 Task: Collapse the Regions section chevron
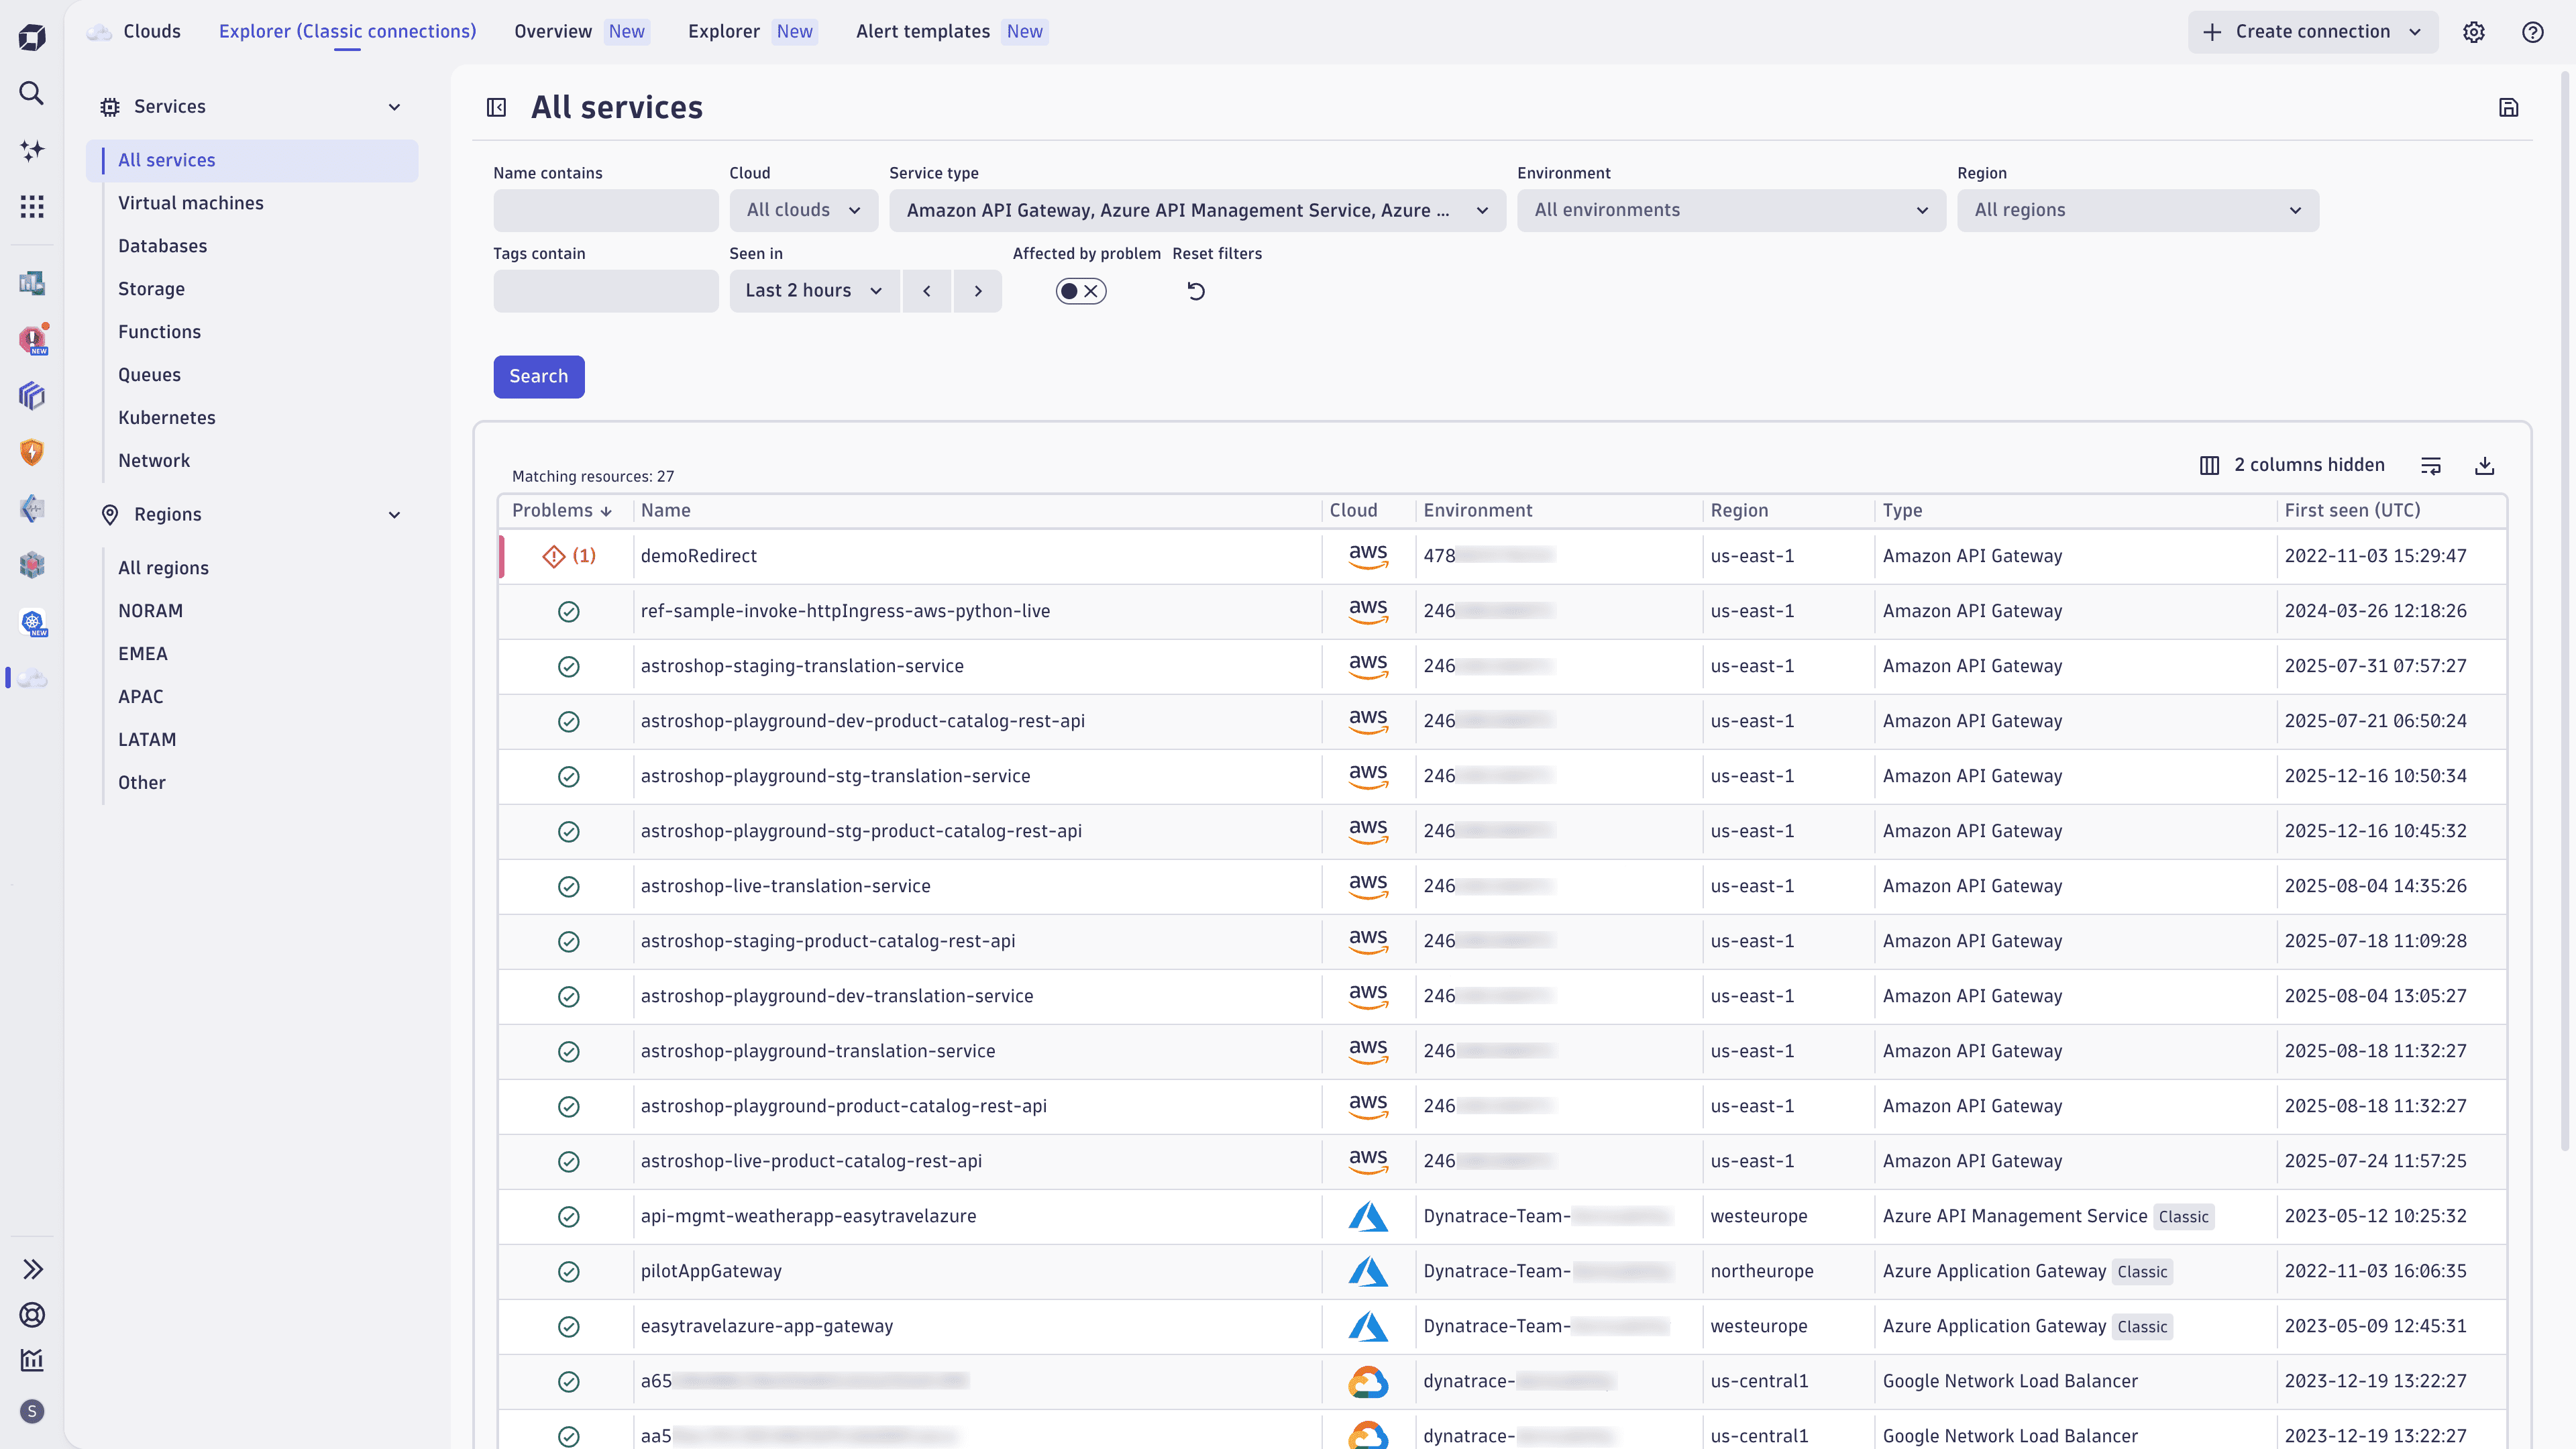[394, 514]
